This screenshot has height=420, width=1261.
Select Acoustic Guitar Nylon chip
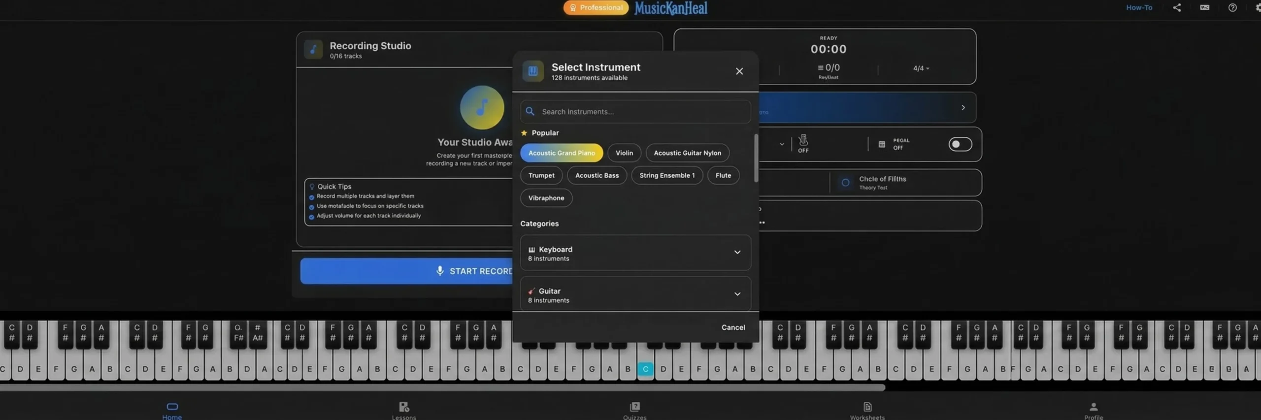click(x=687, y=153)
